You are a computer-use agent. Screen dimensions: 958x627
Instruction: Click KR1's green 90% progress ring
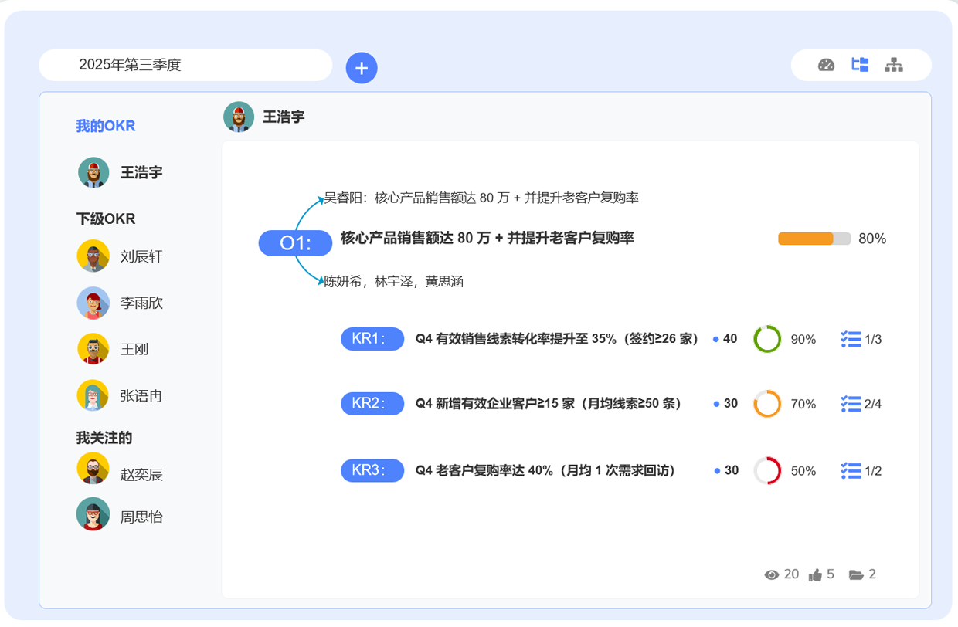pyautogui.click(x=769, y=338)
